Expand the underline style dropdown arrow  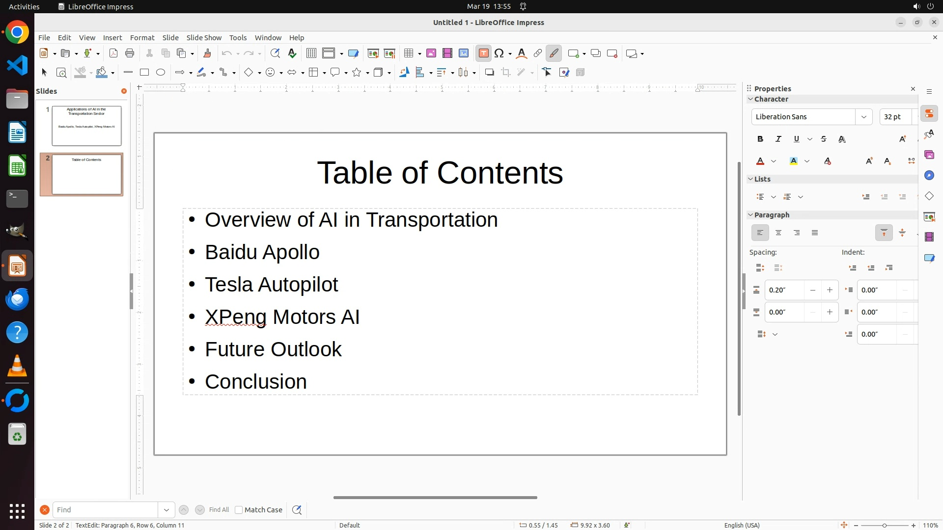pos(810,139)
